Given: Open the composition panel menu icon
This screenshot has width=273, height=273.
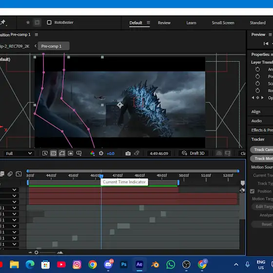Looking at the screenshot, I should [36, 35].
